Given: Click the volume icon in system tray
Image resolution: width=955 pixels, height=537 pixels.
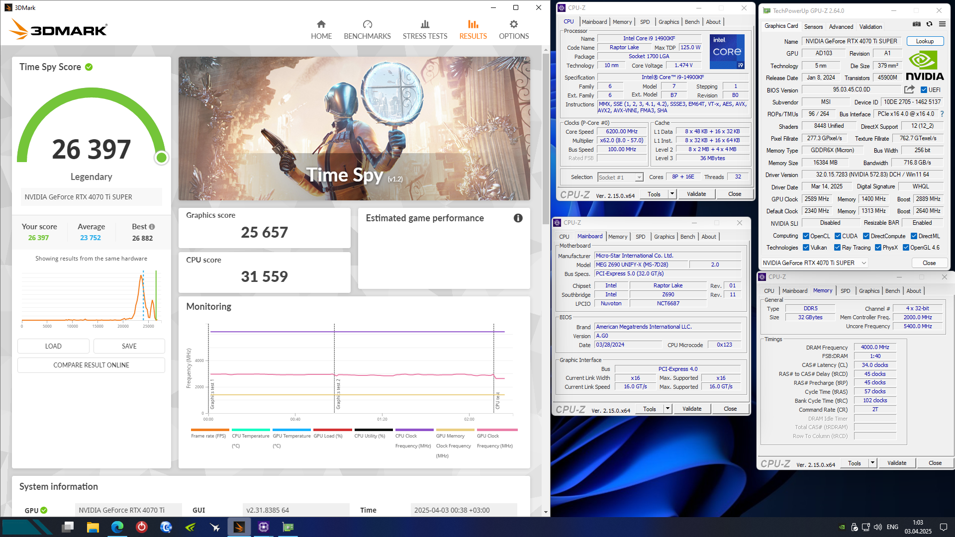Looking at the screenshot, I should pyautogui.click(x=878, y=527).
